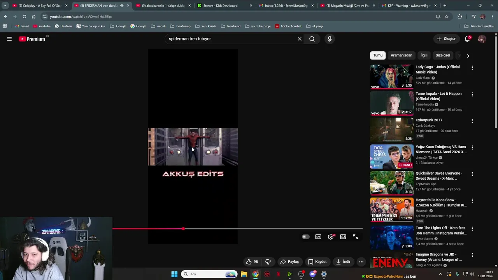498x280 pixels.
Task: Open File Explorer from the taskbar
Action: click(244, 274)
